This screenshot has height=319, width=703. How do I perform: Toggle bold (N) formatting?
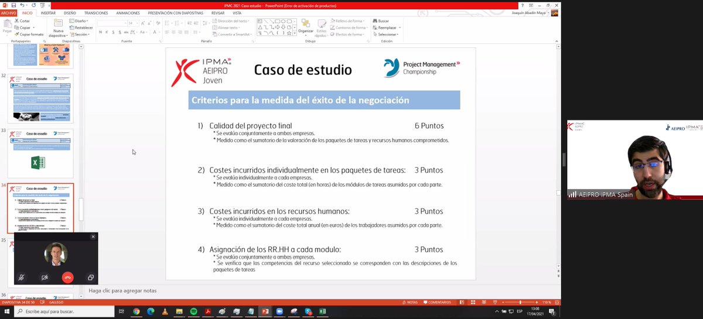click(x=100, y=32)
